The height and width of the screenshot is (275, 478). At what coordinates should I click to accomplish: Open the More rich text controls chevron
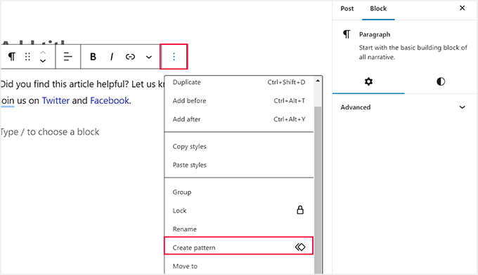tap(149, 57)
